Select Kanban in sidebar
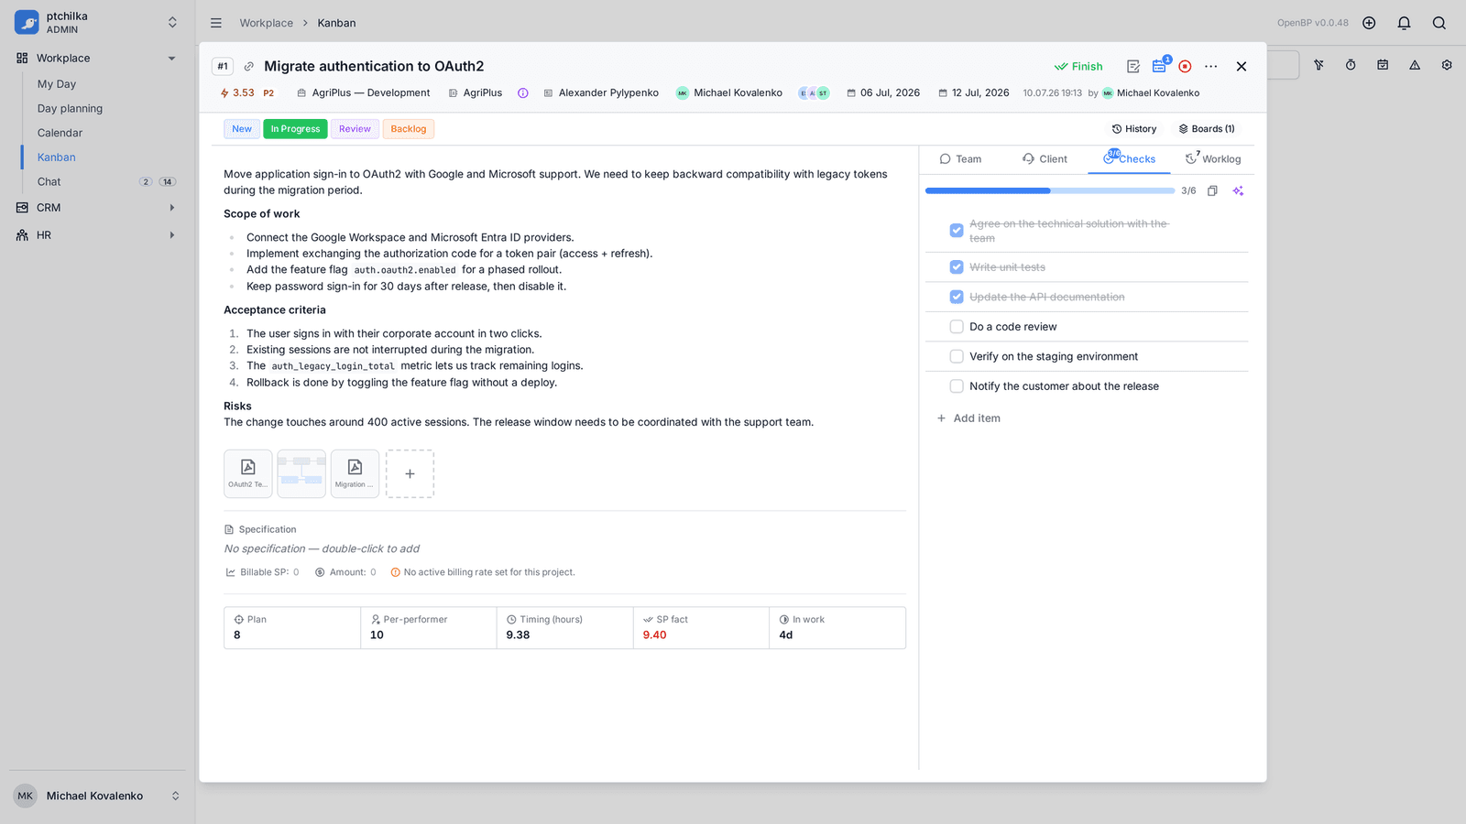Screen dimensions: 1466x824 [57, 157]
